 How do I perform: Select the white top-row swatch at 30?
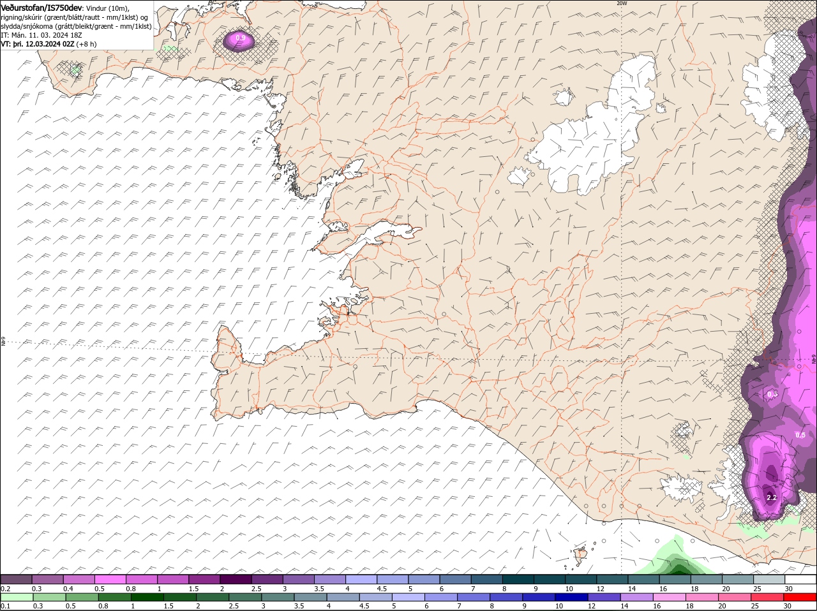(x=801, y=579)
